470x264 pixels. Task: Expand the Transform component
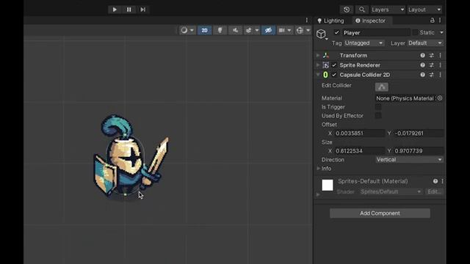coord(318,56)
